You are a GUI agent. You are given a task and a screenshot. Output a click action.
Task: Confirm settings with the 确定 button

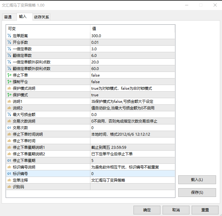(x=147, y=210)
